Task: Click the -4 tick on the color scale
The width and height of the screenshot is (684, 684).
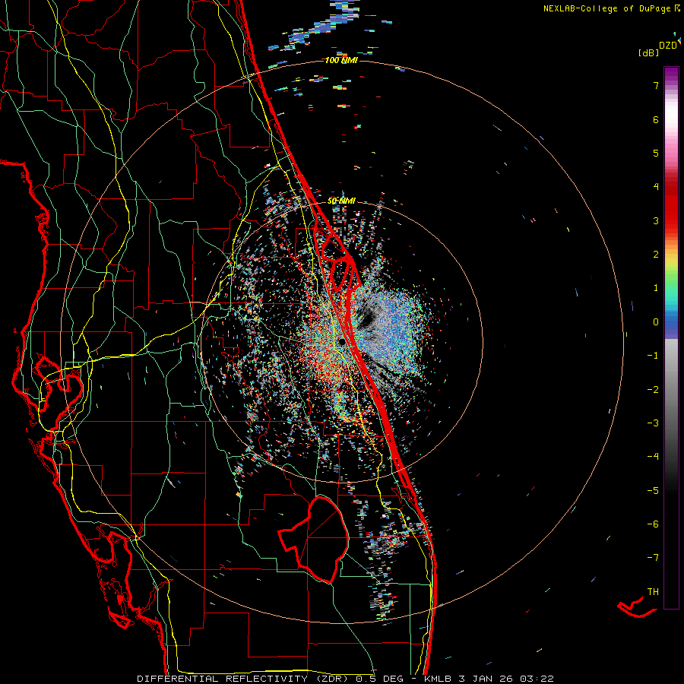Action: coord(653,457)
